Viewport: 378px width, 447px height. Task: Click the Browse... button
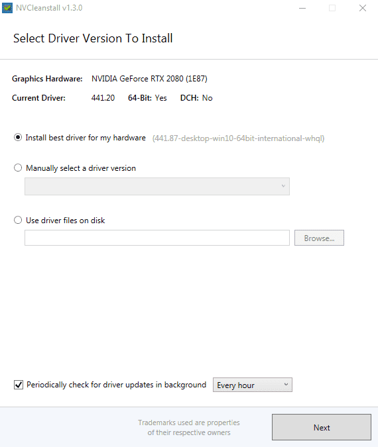click(x=319, y=238)
